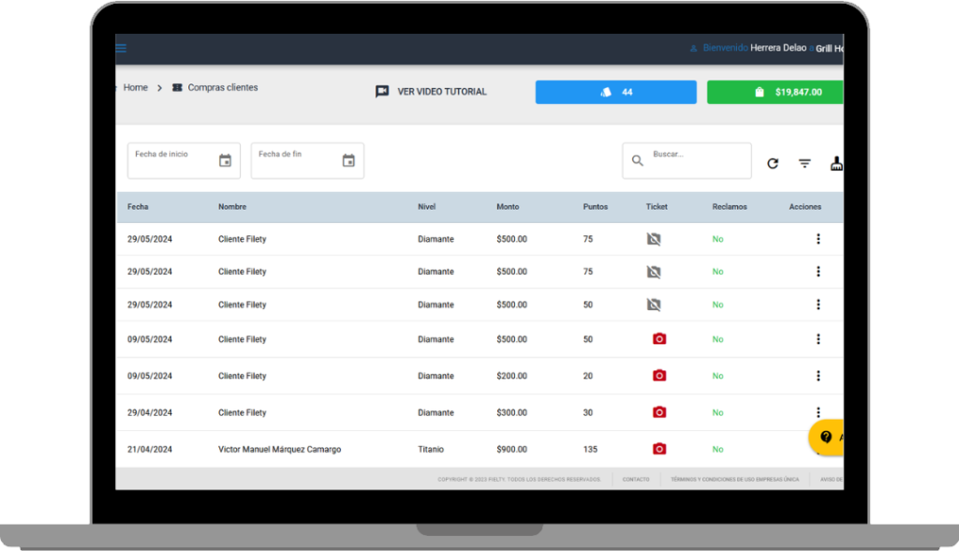This screenshot has height=551, width=959.
Task: Expand actions menu for $300.00 purchase row
Action: (818, 411)
